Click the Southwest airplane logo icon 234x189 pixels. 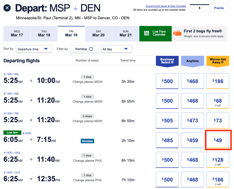pyautogui.click(x=7, y=8)
